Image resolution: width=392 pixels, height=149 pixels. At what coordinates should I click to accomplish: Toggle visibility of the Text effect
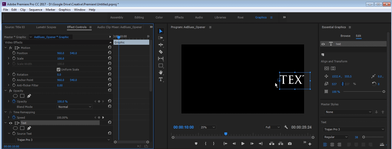click(x=10, y=123)
